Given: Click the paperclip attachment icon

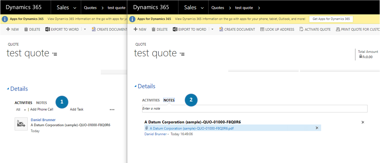Looking at the screenshot, I should 147,128.
